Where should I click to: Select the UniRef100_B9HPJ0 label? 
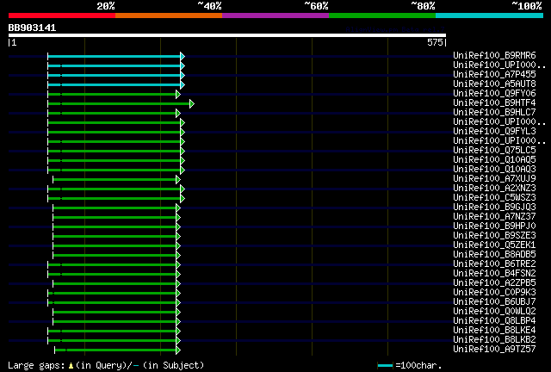point(494,226)
